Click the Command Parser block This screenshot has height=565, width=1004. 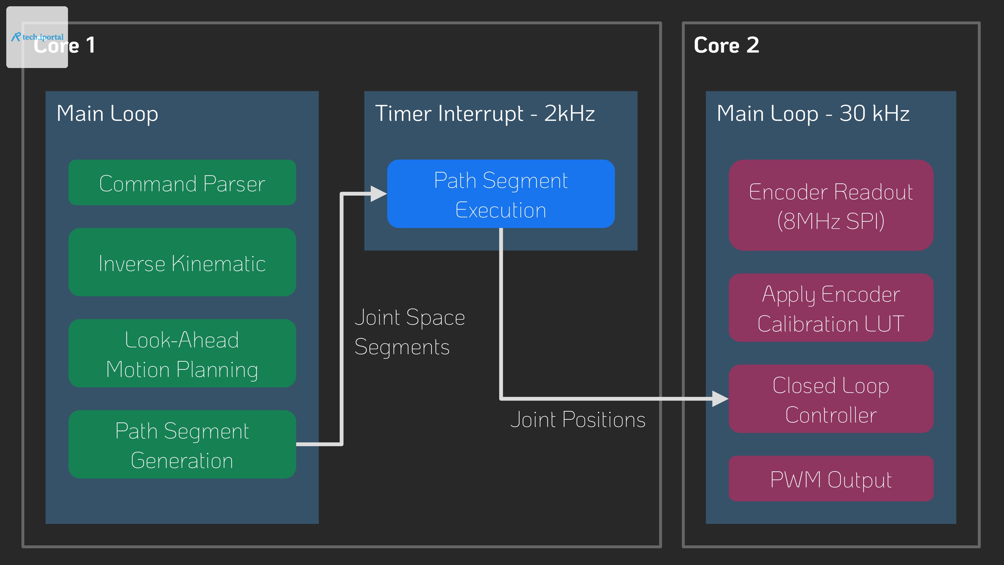[182, 183]
